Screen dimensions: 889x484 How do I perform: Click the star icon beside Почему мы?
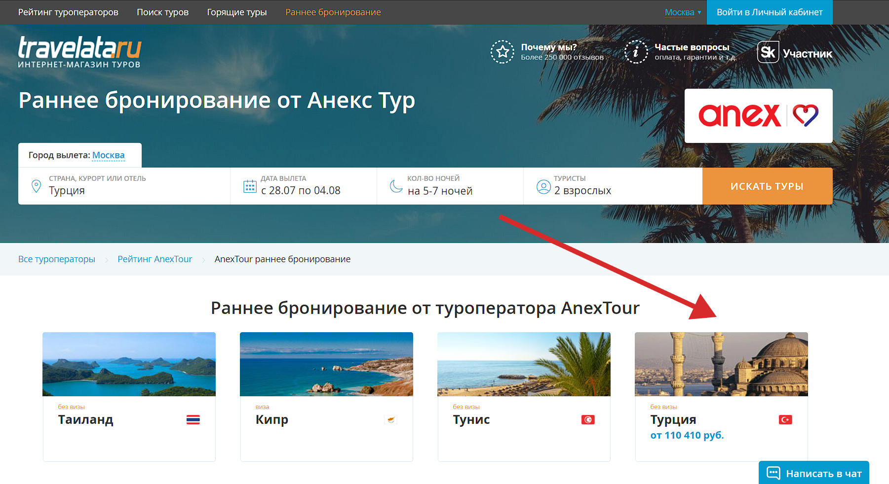[x=502, y=52]
